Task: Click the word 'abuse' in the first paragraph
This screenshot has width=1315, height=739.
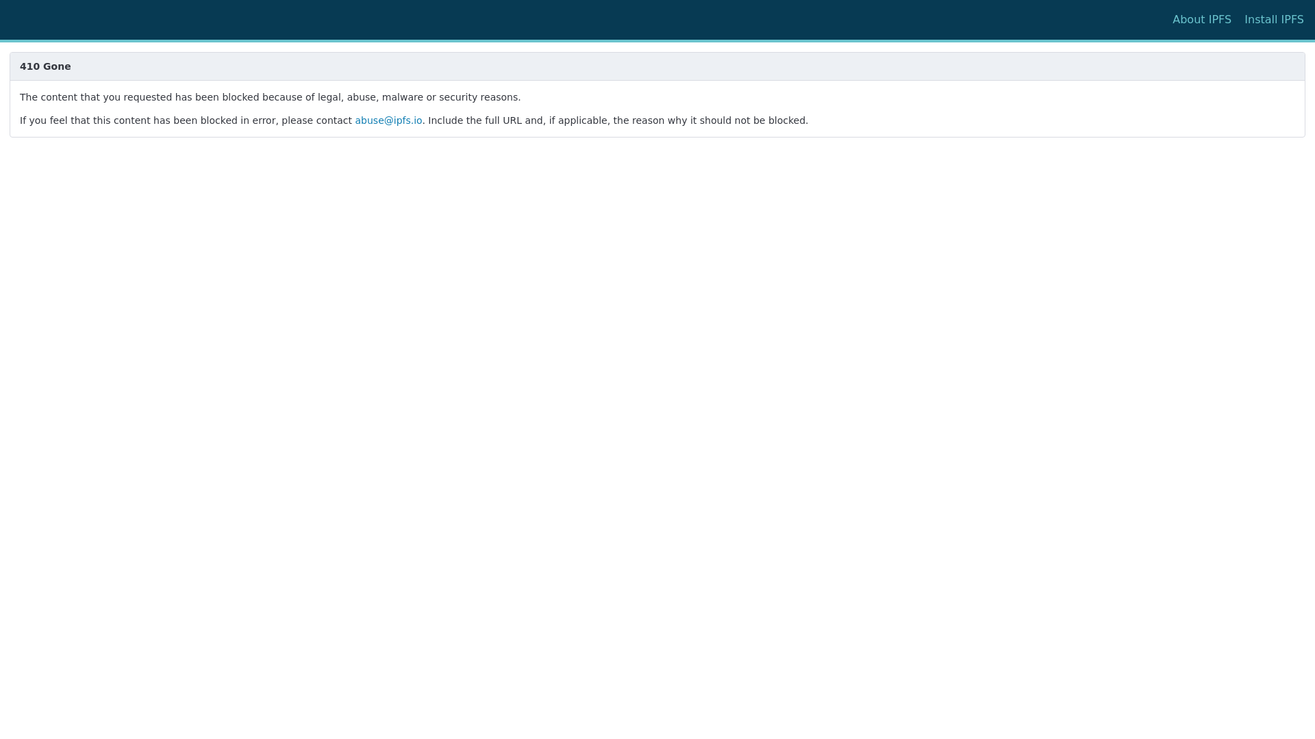Action: pyautogui.click(x=361, y=97)
